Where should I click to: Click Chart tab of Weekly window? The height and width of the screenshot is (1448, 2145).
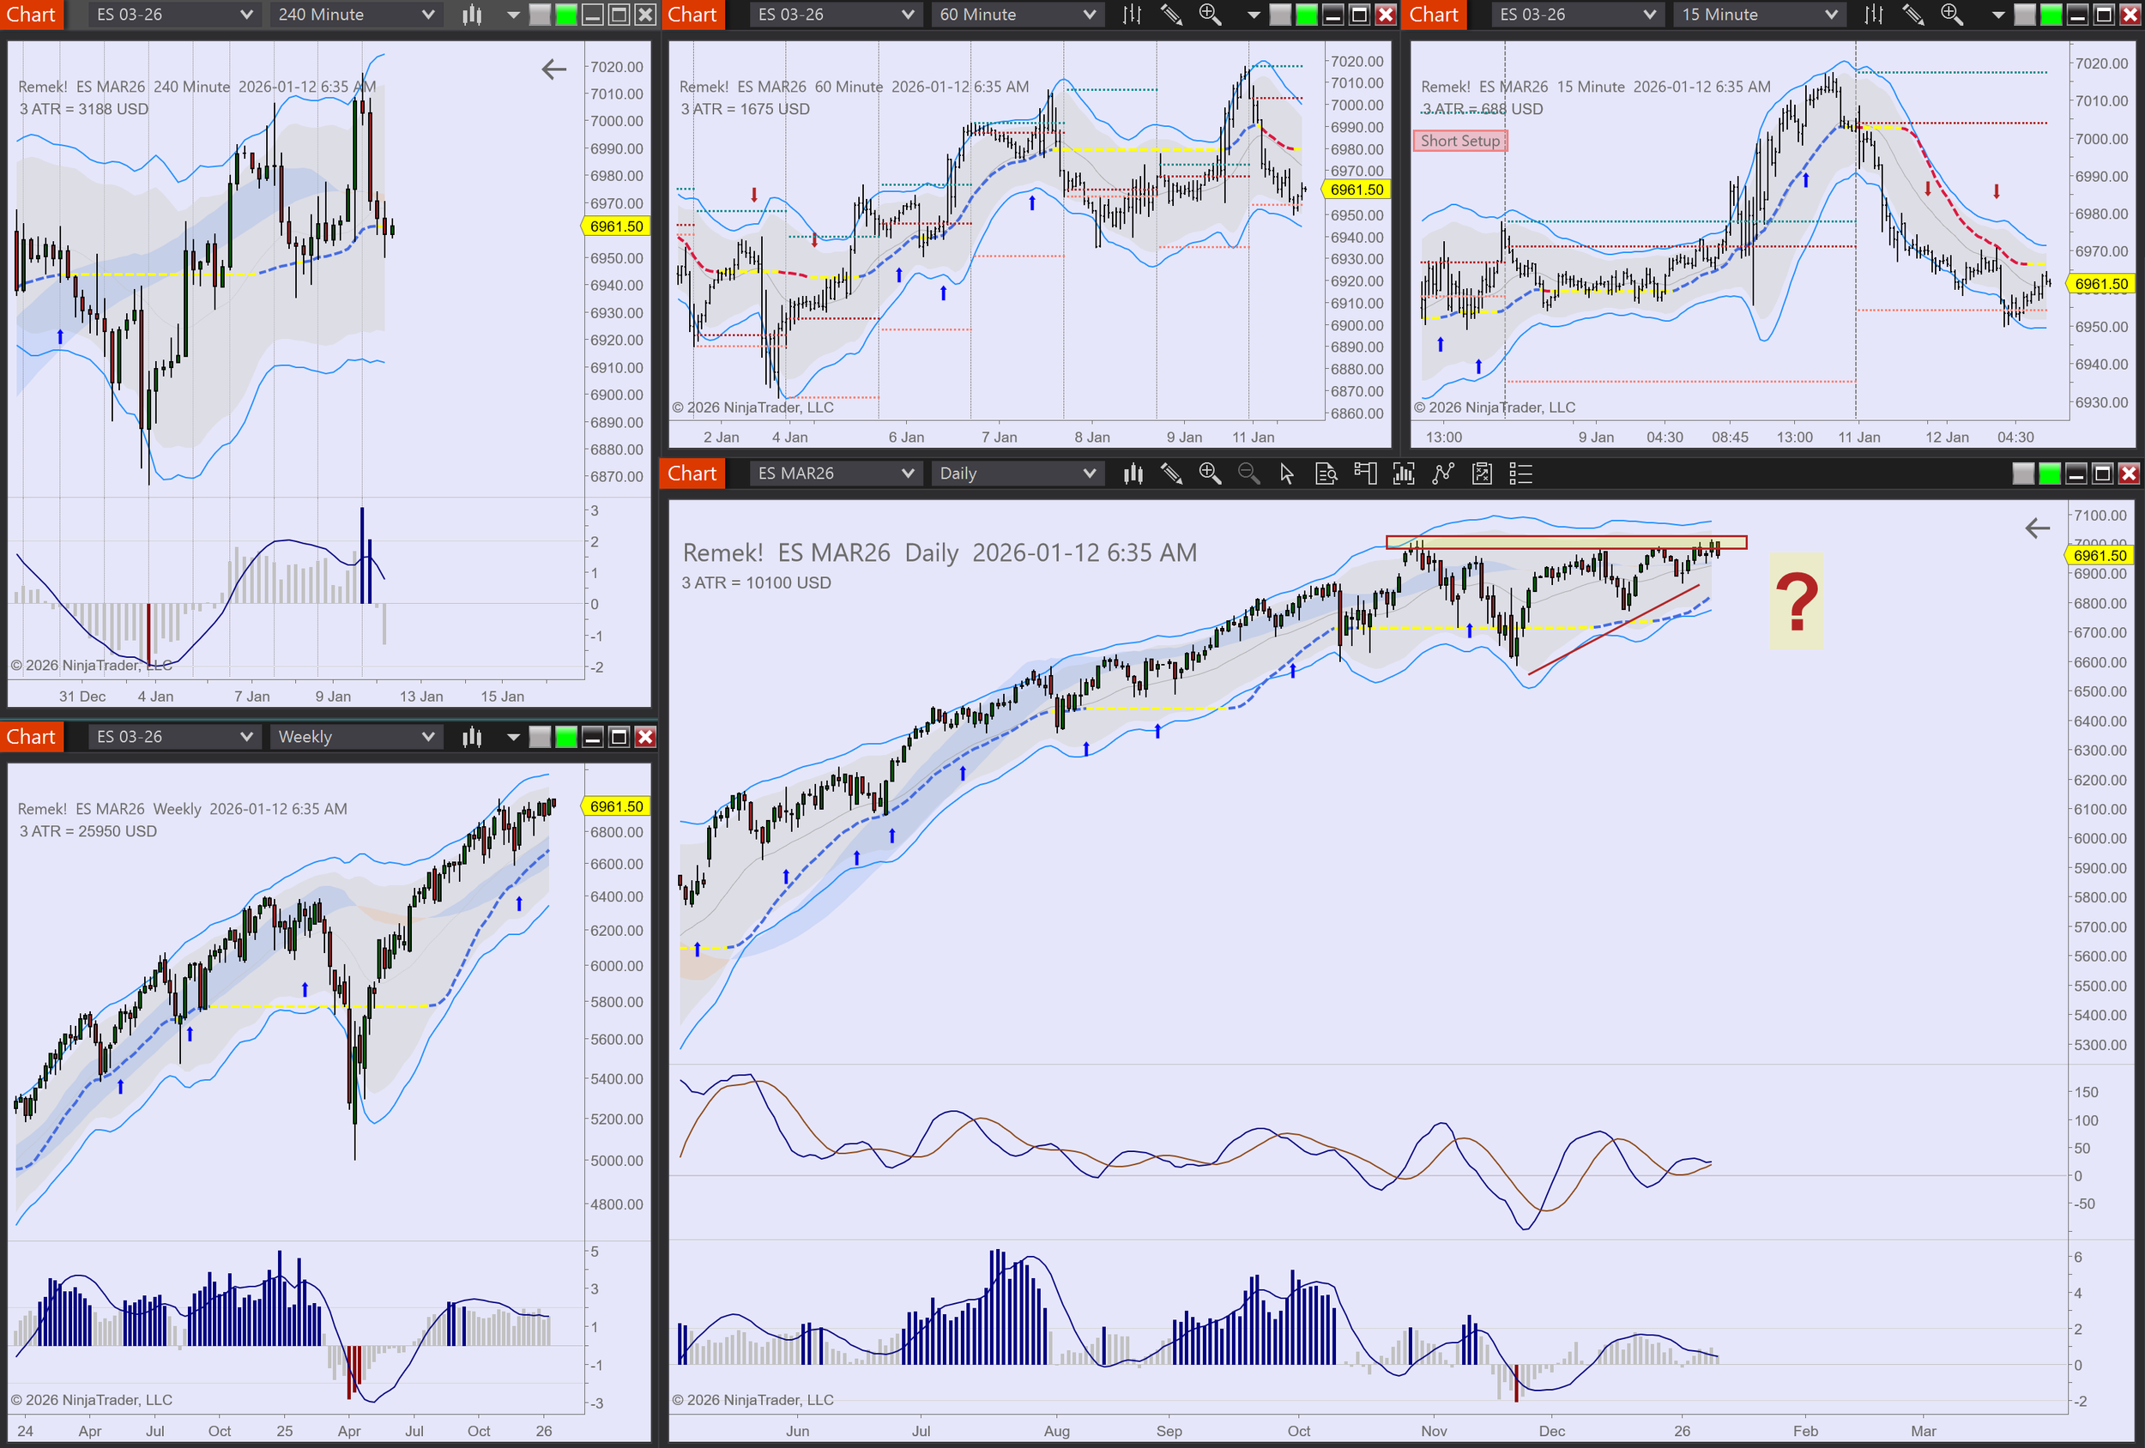tap(32, 737)
